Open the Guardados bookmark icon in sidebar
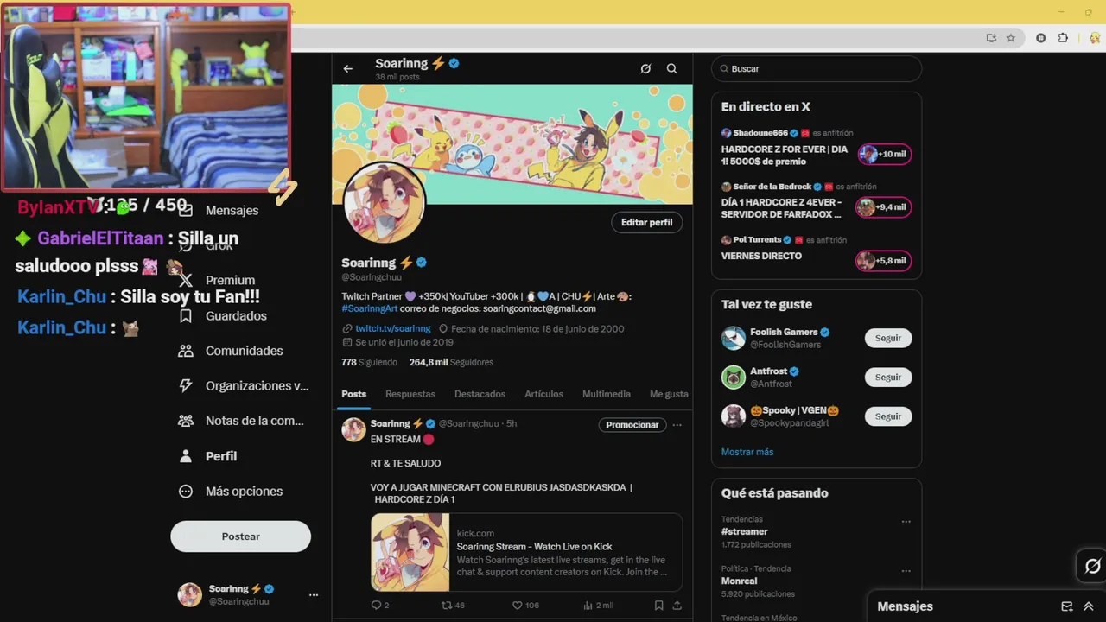The width and height of the screenshot is (1106, 622). [x=186, y=316]
